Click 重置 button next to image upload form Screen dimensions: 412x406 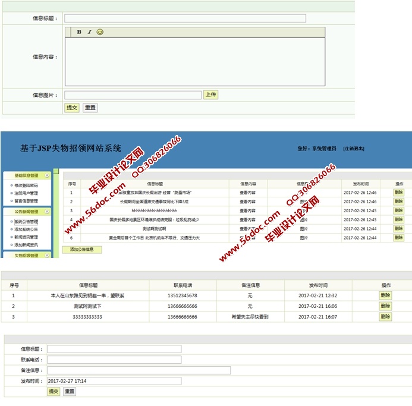click(90, 108)
